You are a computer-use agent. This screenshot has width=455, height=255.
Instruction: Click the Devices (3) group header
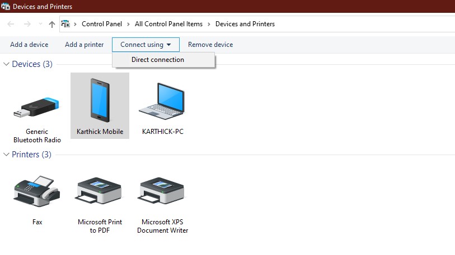pyautogui.click(x=32, y=64)
